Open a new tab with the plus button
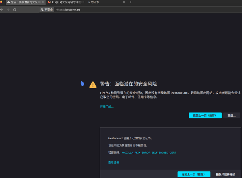 click(x=131, y=2)
